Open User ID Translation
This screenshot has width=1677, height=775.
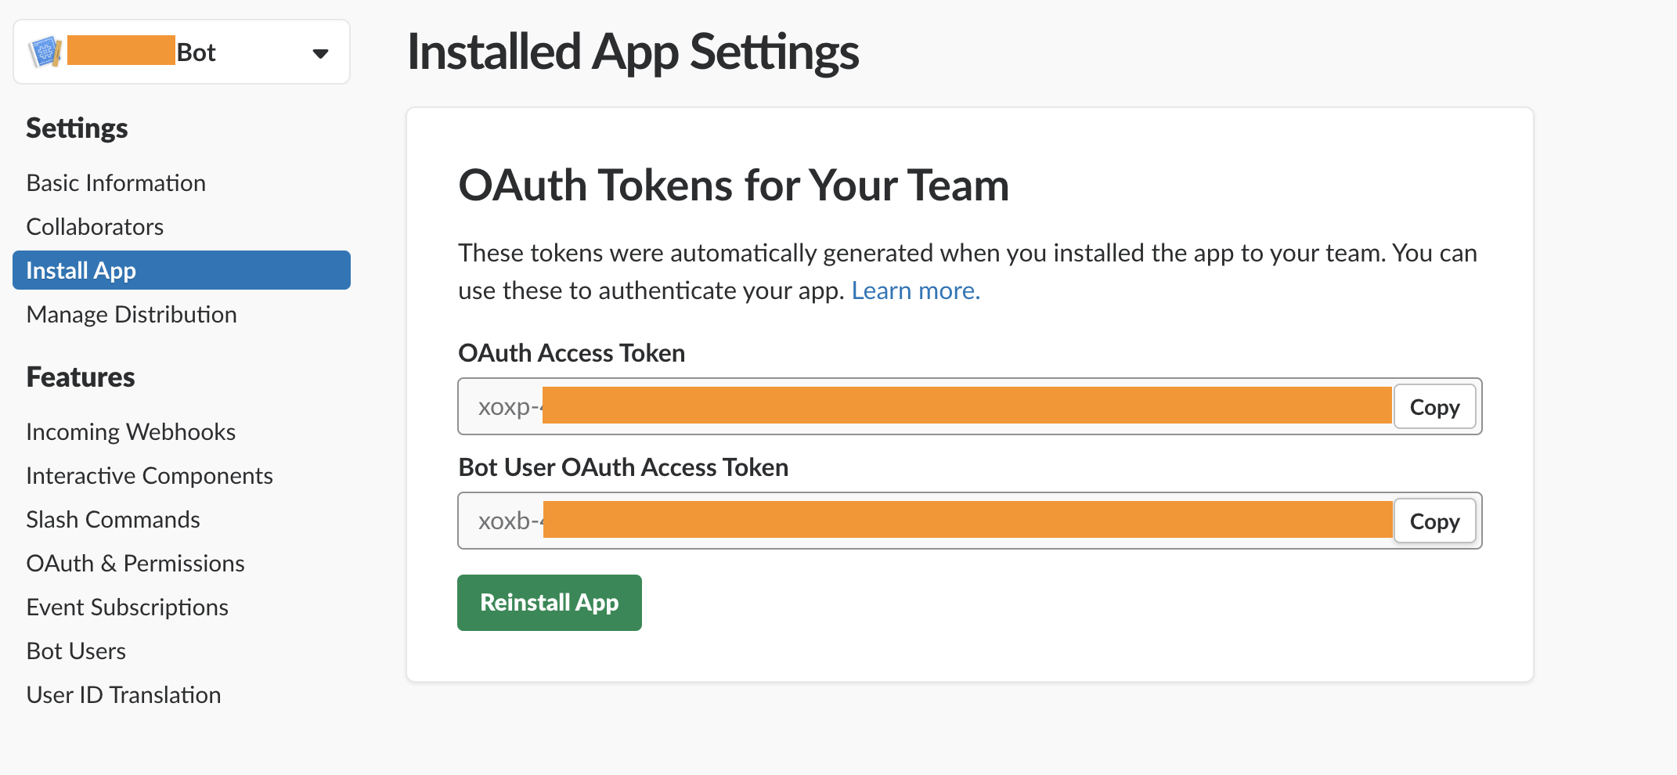(124, 695)
